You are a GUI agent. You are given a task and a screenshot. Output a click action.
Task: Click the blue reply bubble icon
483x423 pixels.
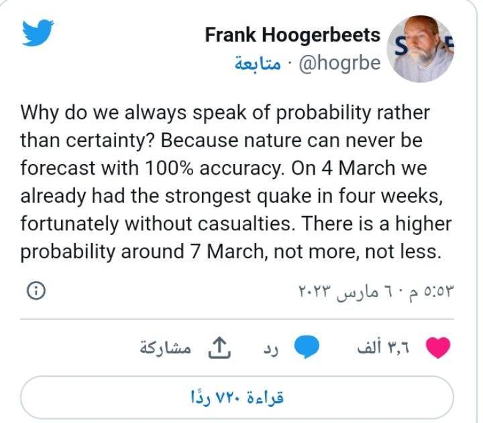tap(308, 347)
